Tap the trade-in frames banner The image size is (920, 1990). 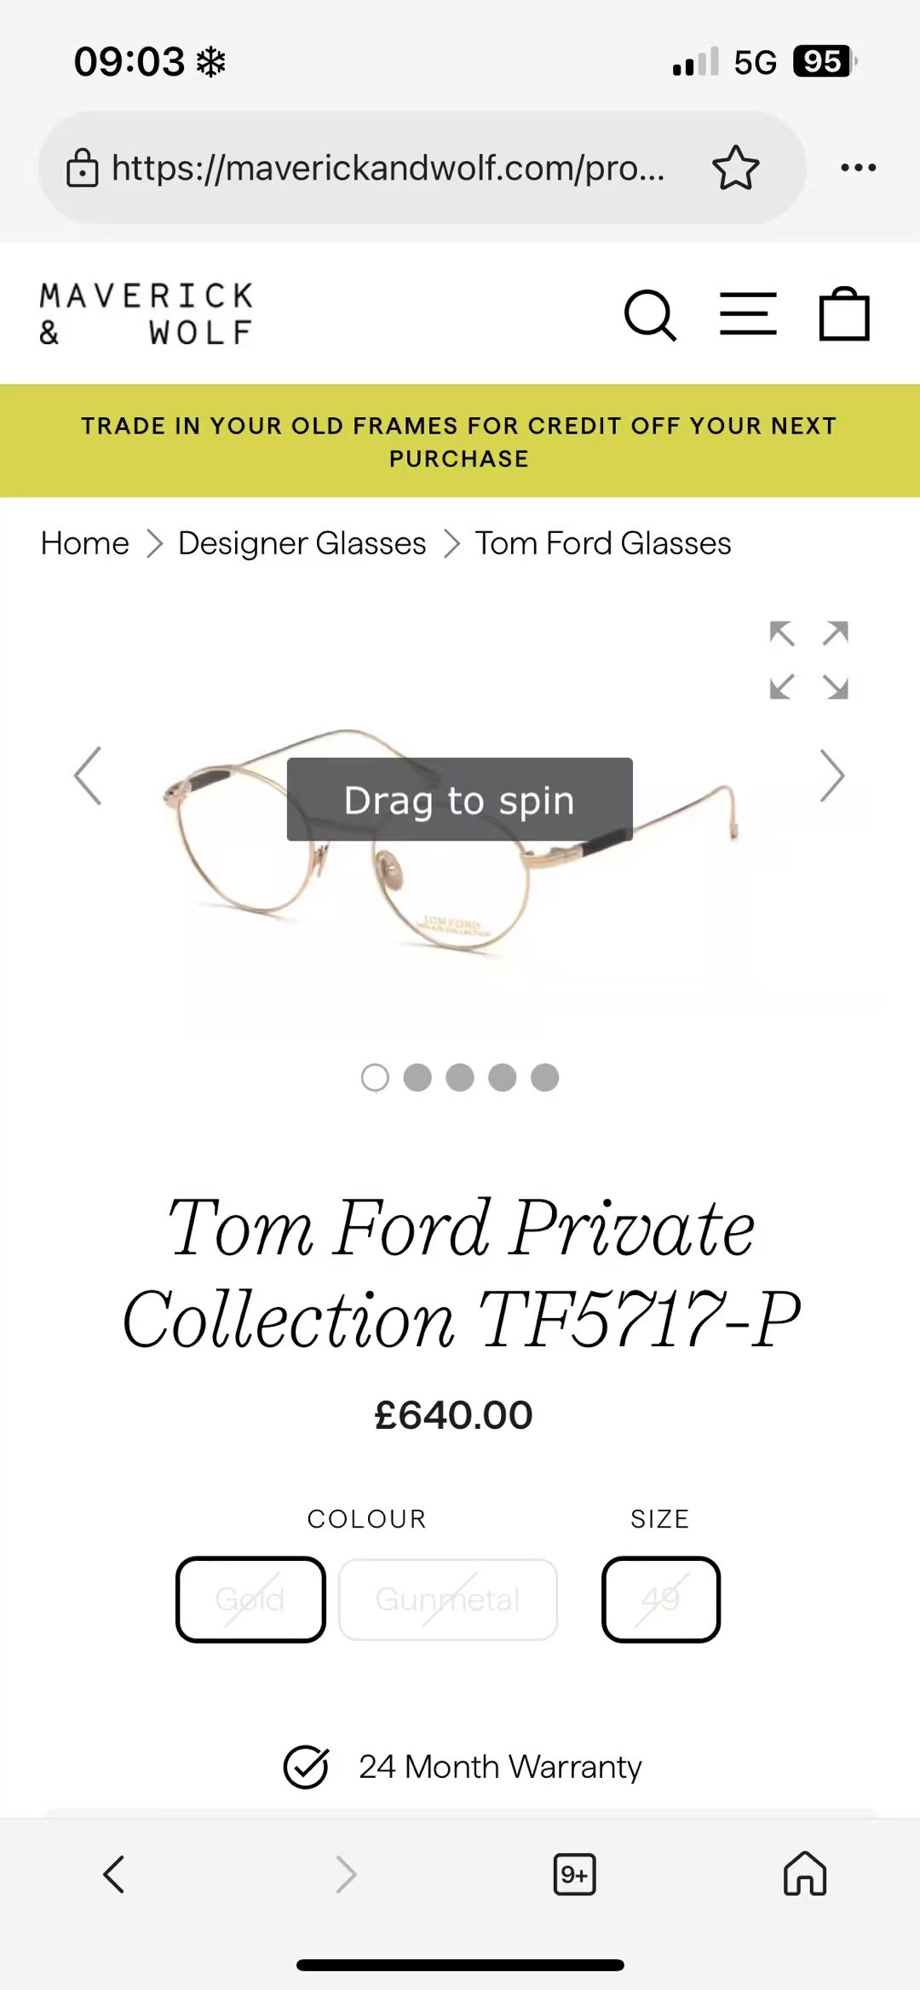(460, 441)
